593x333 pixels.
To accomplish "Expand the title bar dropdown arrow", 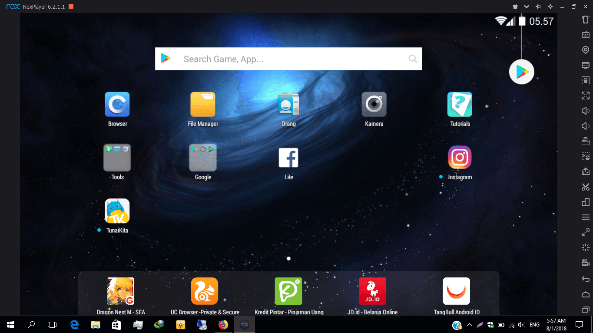I will [527, 7].
